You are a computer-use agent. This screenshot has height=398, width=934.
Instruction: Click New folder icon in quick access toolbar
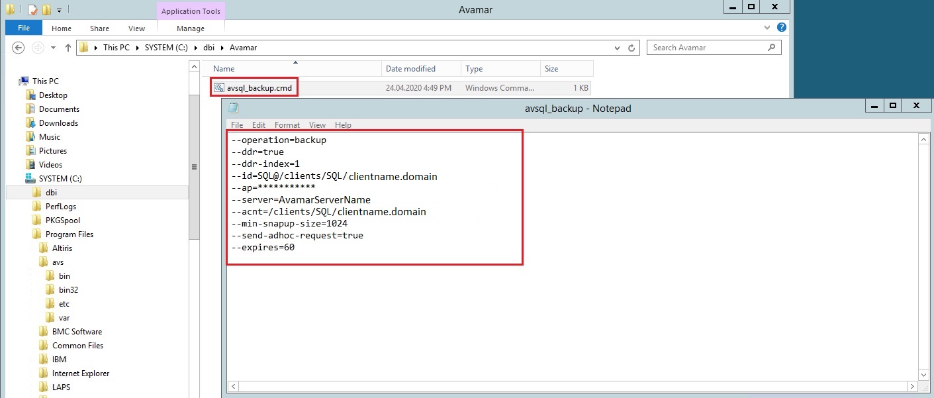46,10
